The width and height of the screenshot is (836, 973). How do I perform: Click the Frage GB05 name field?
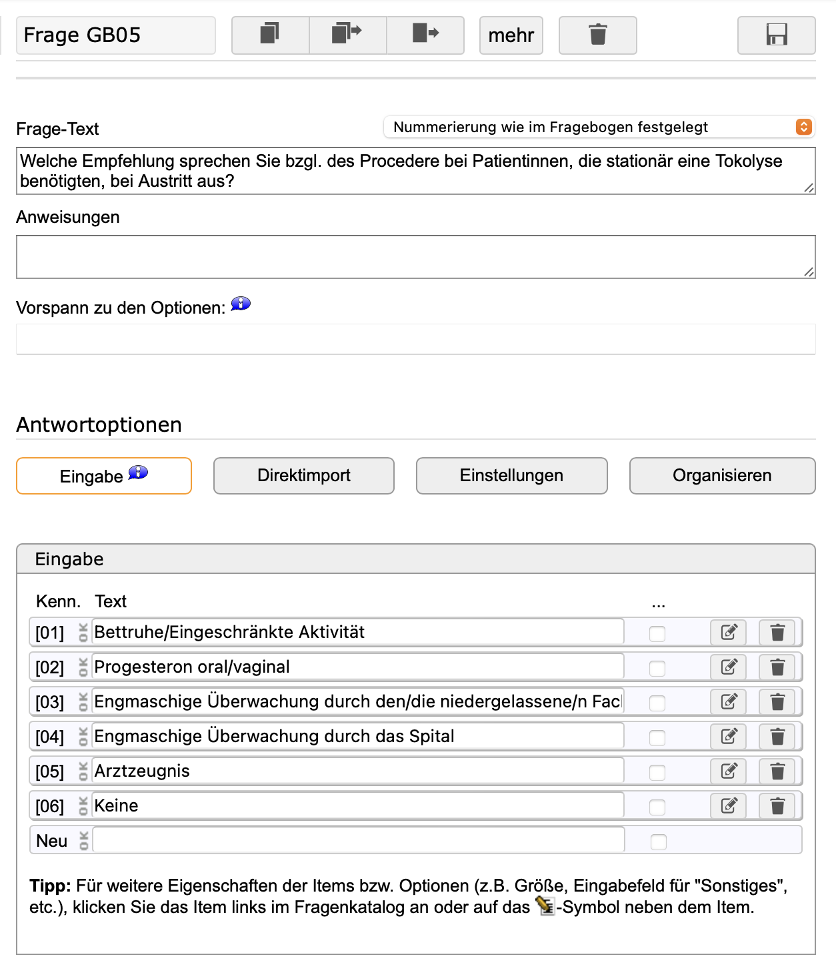tap(116, 35)
